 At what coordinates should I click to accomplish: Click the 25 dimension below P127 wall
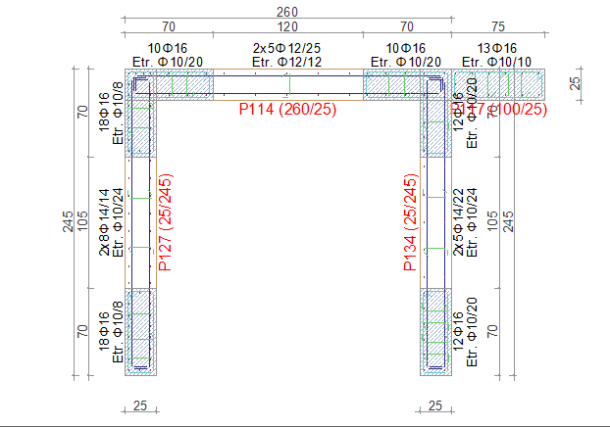coord(140,405)
